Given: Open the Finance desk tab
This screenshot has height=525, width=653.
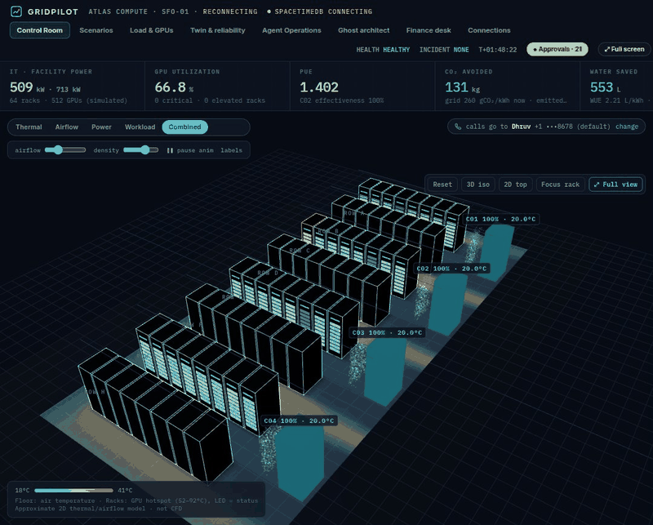Looking at the screenshot, I should pyautogui.click(x=429, y=30).
